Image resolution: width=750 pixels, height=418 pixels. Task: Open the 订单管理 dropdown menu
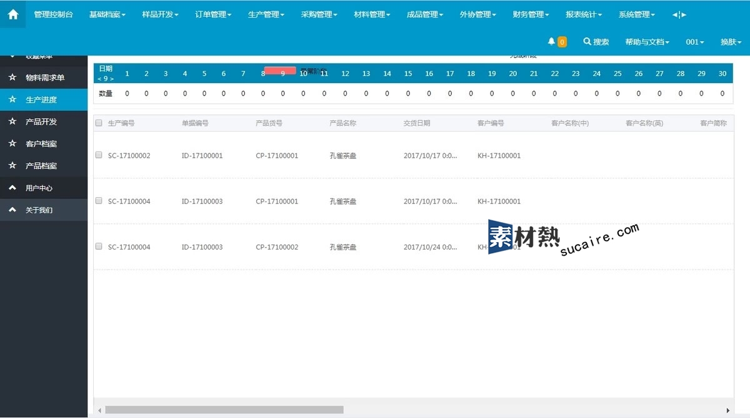213,14
